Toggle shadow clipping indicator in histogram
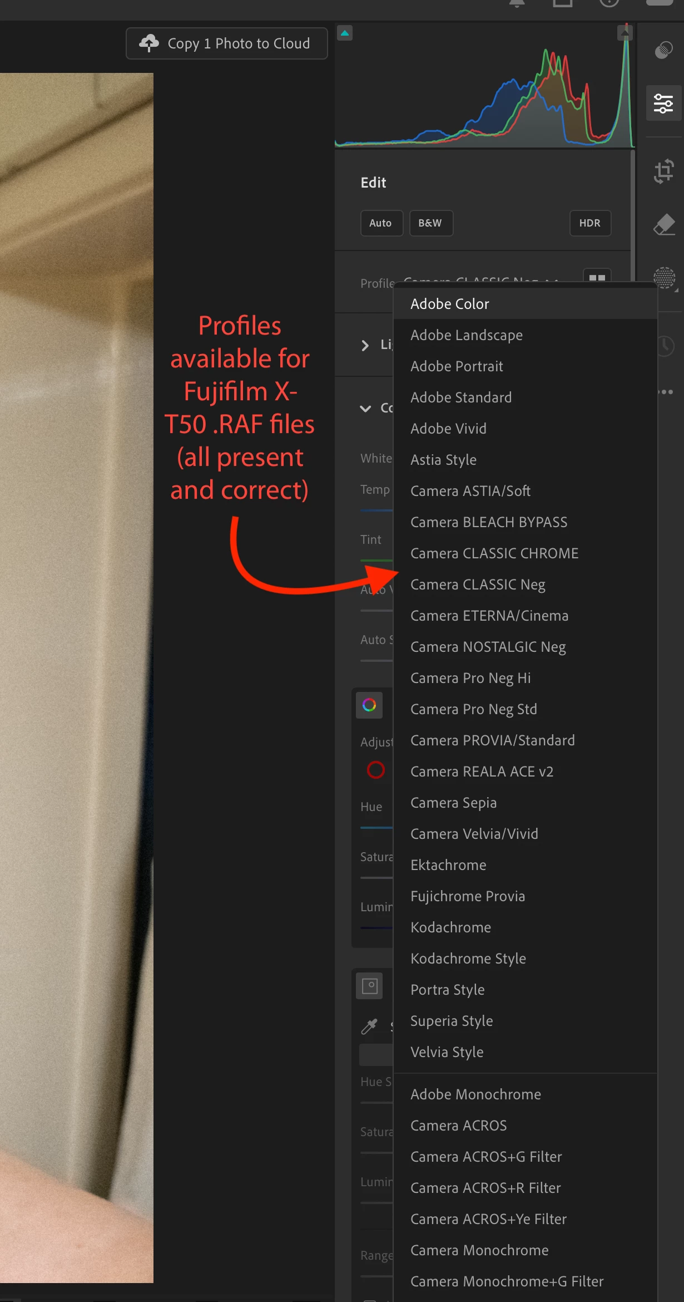 point(345,33)
